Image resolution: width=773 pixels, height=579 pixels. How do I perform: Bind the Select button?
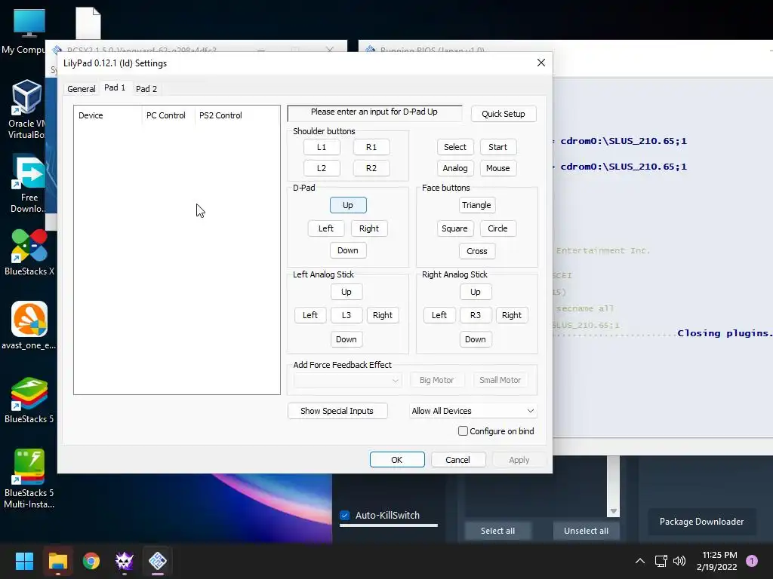click(455, 147)
